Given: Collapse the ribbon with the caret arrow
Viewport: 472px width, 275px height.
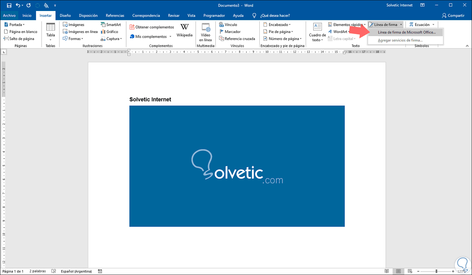Looking at the screenshot, I should pyautogui.click(x=467, y=46).
